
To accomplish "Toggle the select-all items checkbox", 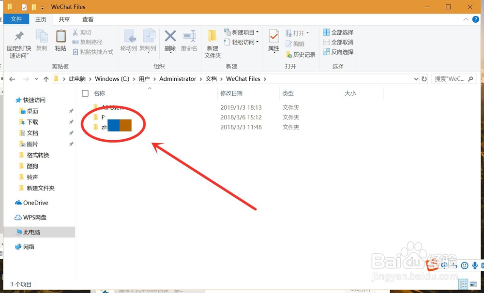I will pyautogui.click(x=85, y=93).
